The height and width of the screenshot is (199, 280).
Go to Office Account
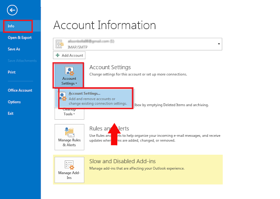click(20, 90)
